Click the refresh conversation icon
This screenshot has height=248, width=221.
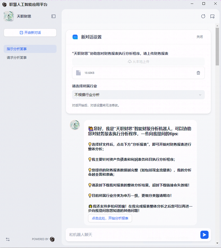(x=203, y=16)
